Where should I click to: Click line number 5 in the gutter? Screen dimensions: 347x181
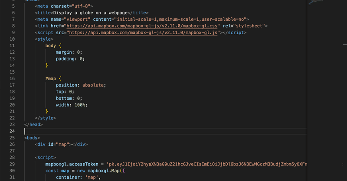click(x=13, y=6)
